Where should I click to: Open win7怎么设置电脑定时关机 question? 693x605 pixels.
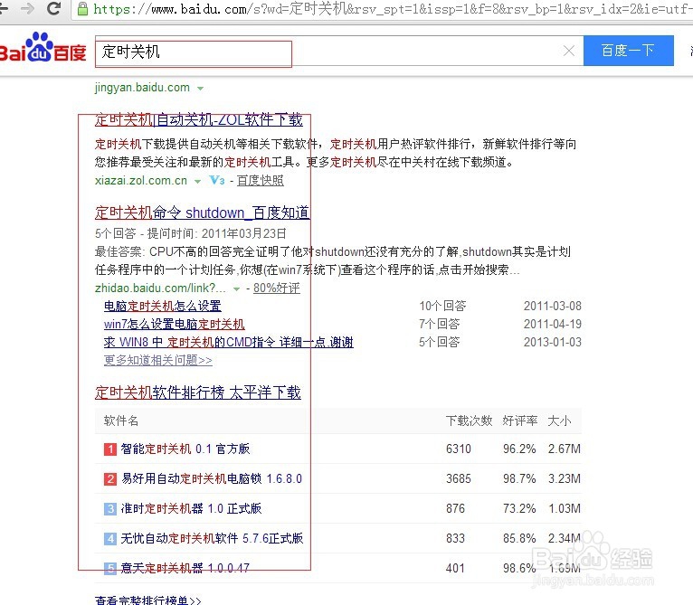174,324
